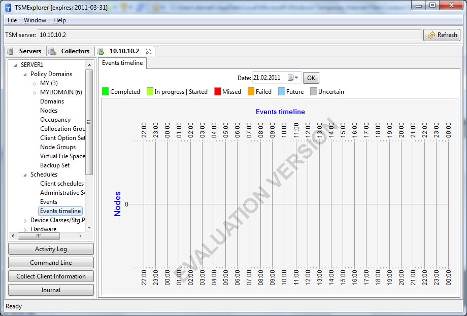Click the TSM server address field

coord(229,35)
